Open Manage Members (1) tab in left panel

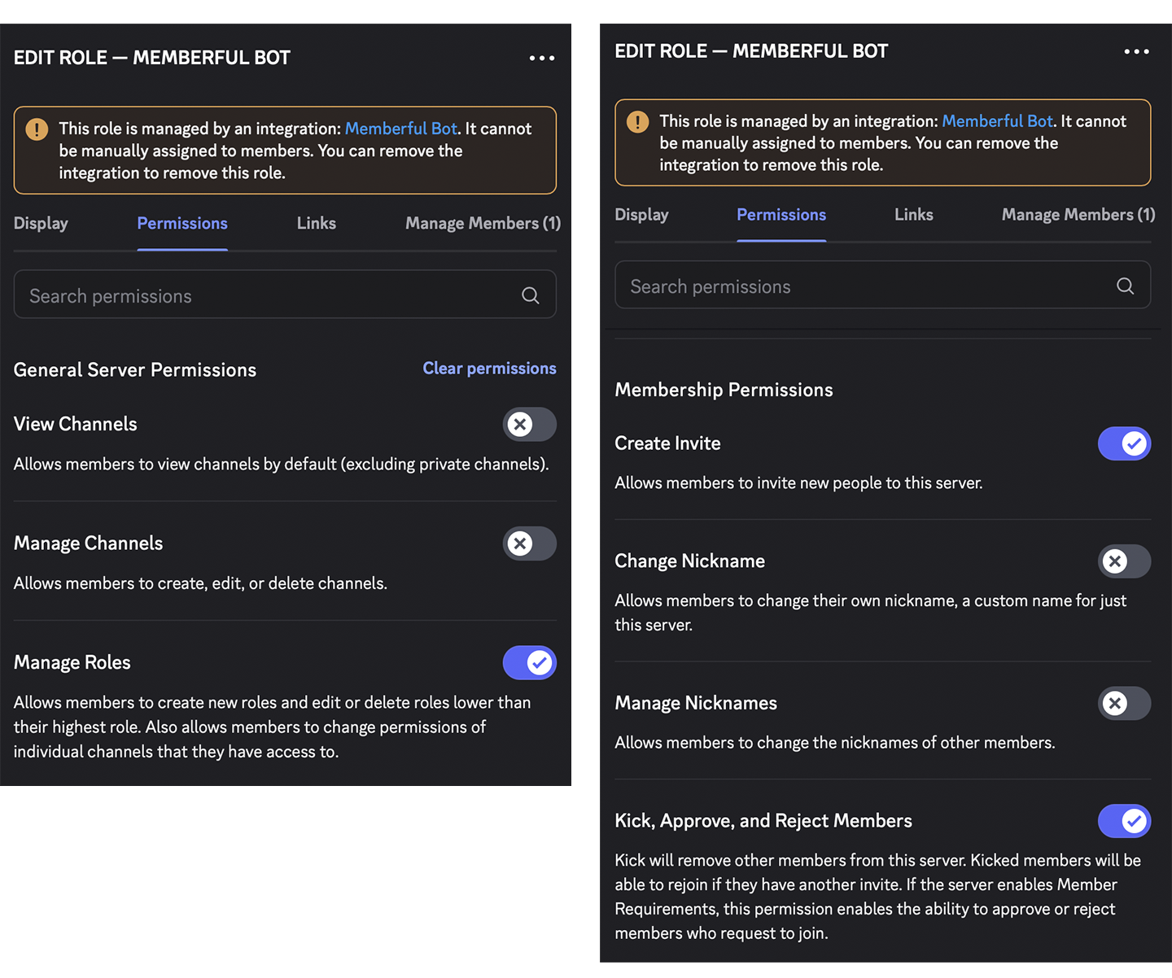tap(483, 223)
